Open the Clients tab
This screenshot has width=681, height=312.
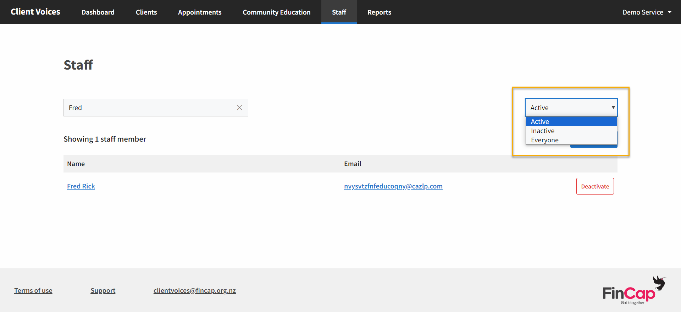pyautogui.click(x=146, y=12)
